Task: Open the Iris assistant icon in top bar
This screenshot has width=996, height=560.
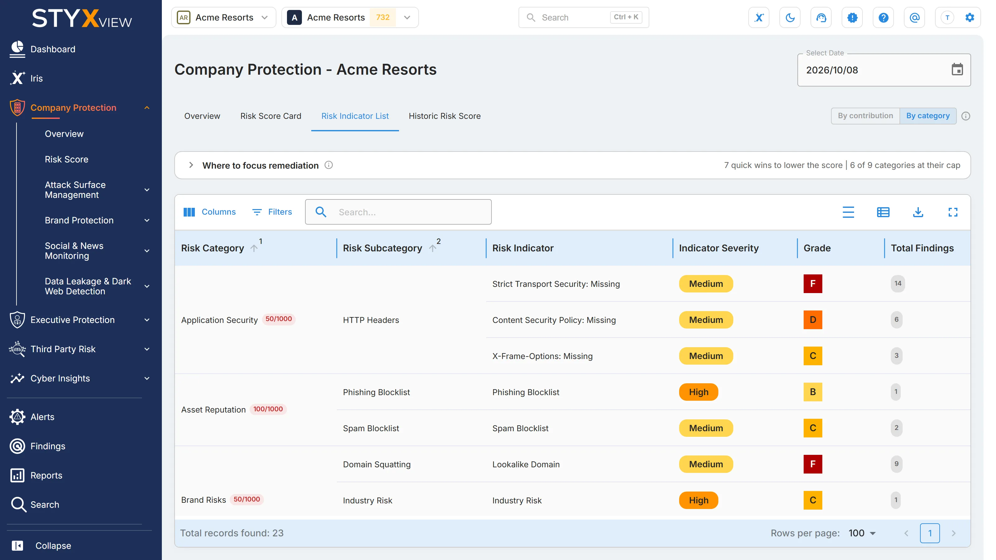Action: pyautogui.click(x=759, y=17)
